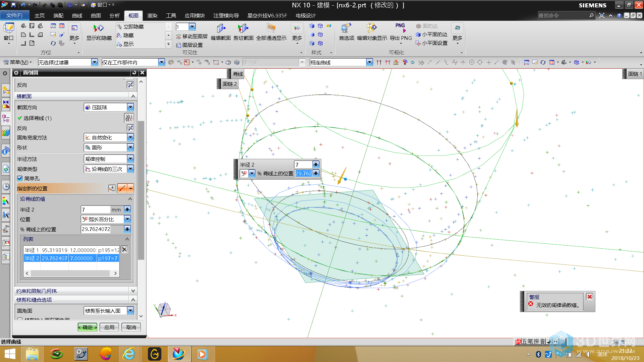
Task: Click the dialog vertical scrollbar
Action: (141, 190)
